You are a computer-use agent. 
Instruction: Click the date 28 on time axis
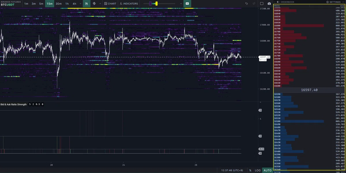(196, 165)
